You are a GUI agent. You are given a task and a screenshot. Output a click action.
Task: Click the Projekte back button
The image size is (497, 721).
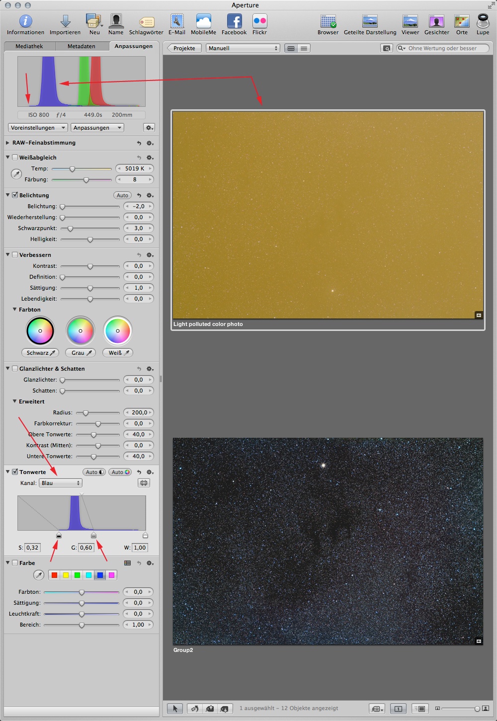coord(184,48)
